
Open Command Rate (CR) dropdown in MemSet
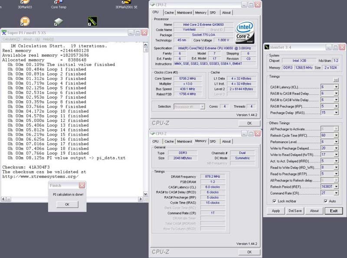(336, 193)
